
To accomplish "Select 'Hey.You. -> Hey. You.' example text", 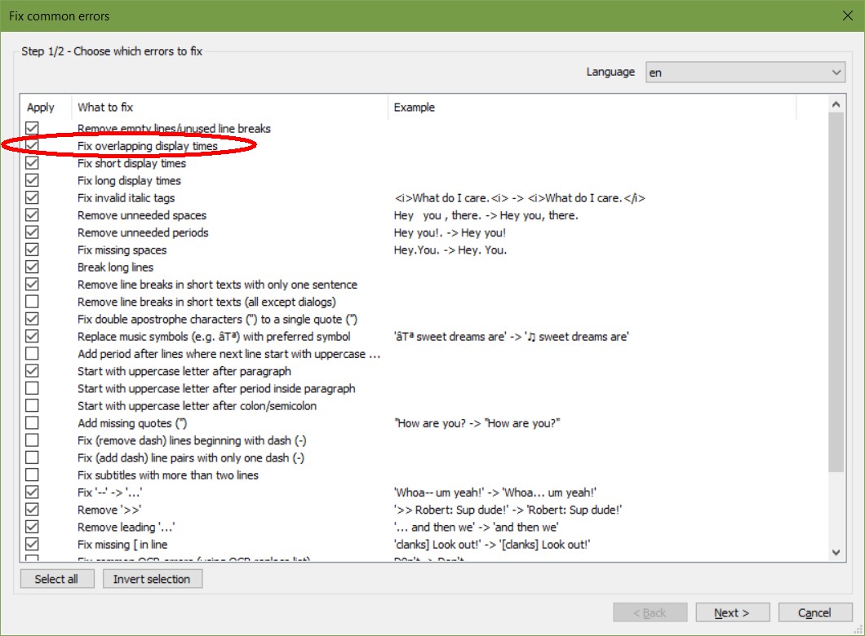I will pos(450,250).
